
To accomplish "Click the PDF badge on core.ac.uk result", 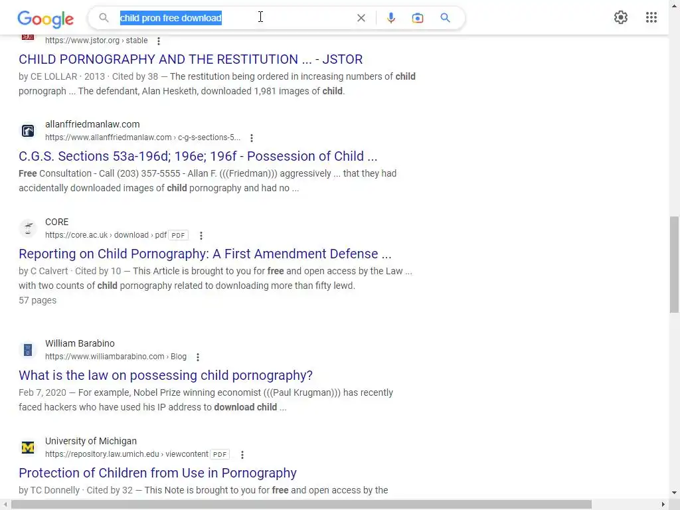I will [178, 235].
